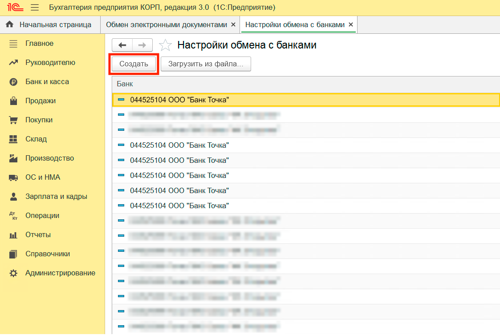Go back with the left arrow button
The height and width of the screenshot is (335, 500).
[122, 45]
